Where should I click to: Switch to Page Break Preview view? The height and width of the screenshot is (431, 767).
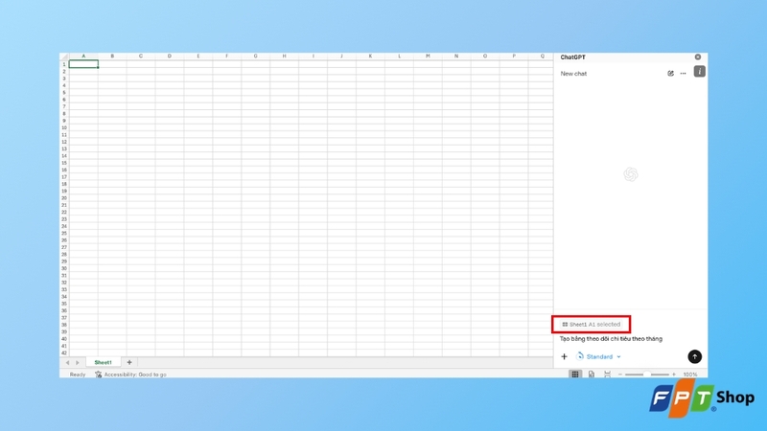point(607,374)
